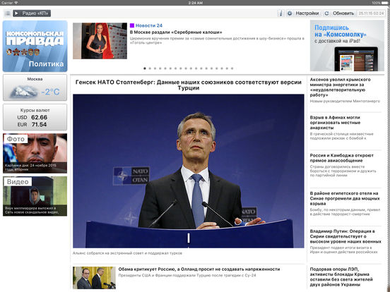390x292 pixels.
Task: Click the Carrier Wi-Fi indicator in status bar
Action: (9, 3)
